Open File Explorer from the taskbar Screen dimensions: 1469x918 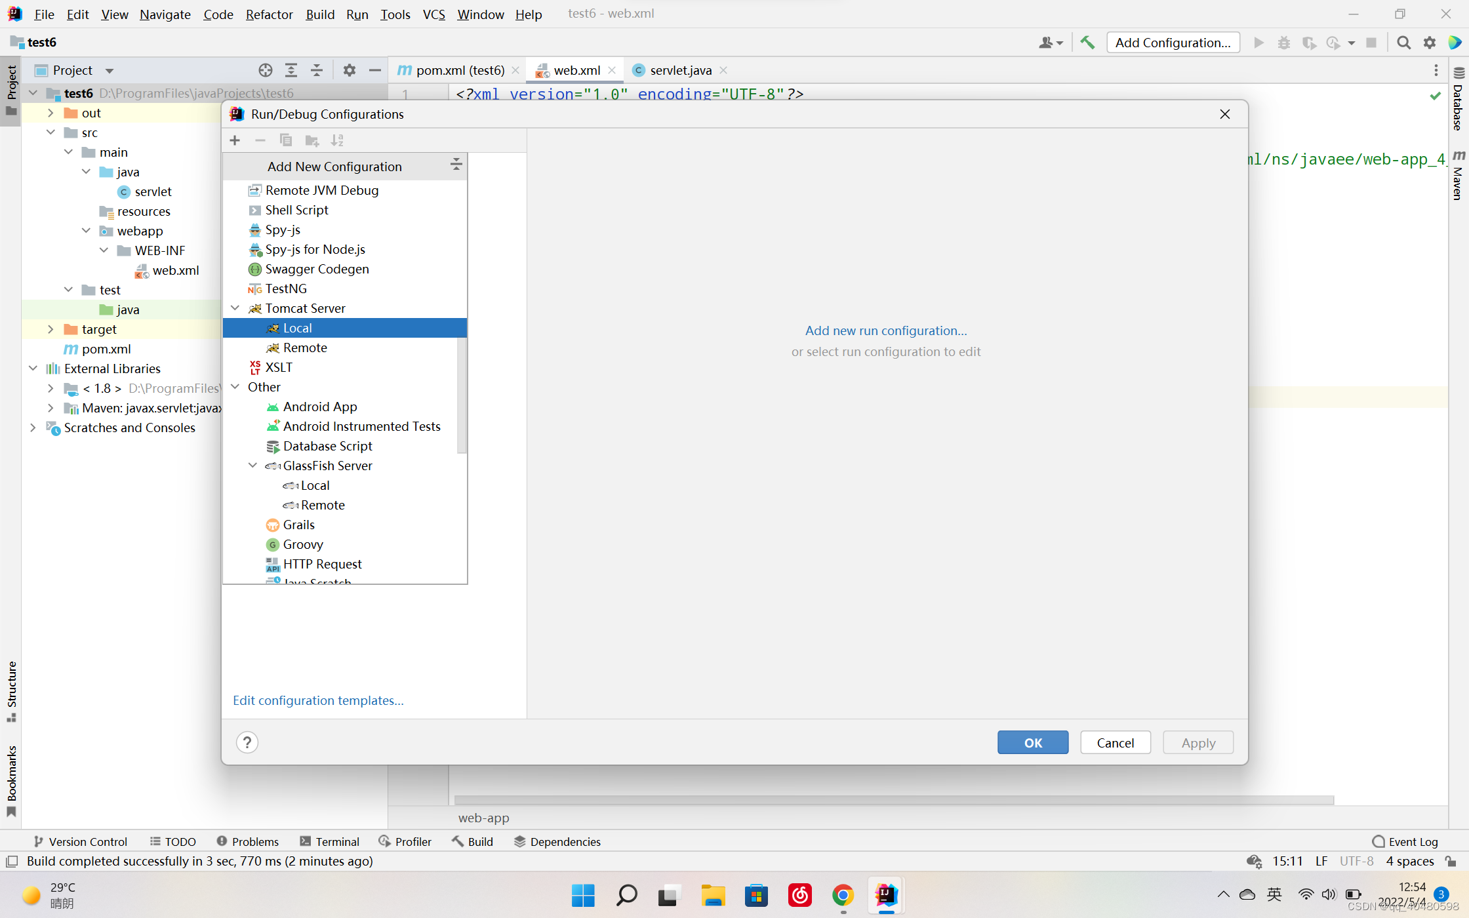coord(713,895)
